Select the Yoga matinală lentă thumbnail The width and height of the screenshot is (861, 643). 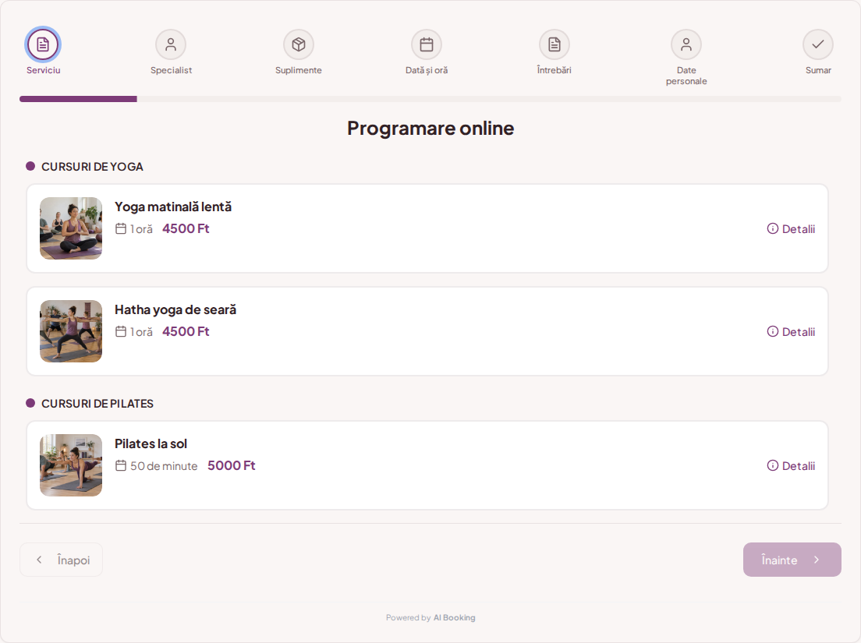point(71,228)
